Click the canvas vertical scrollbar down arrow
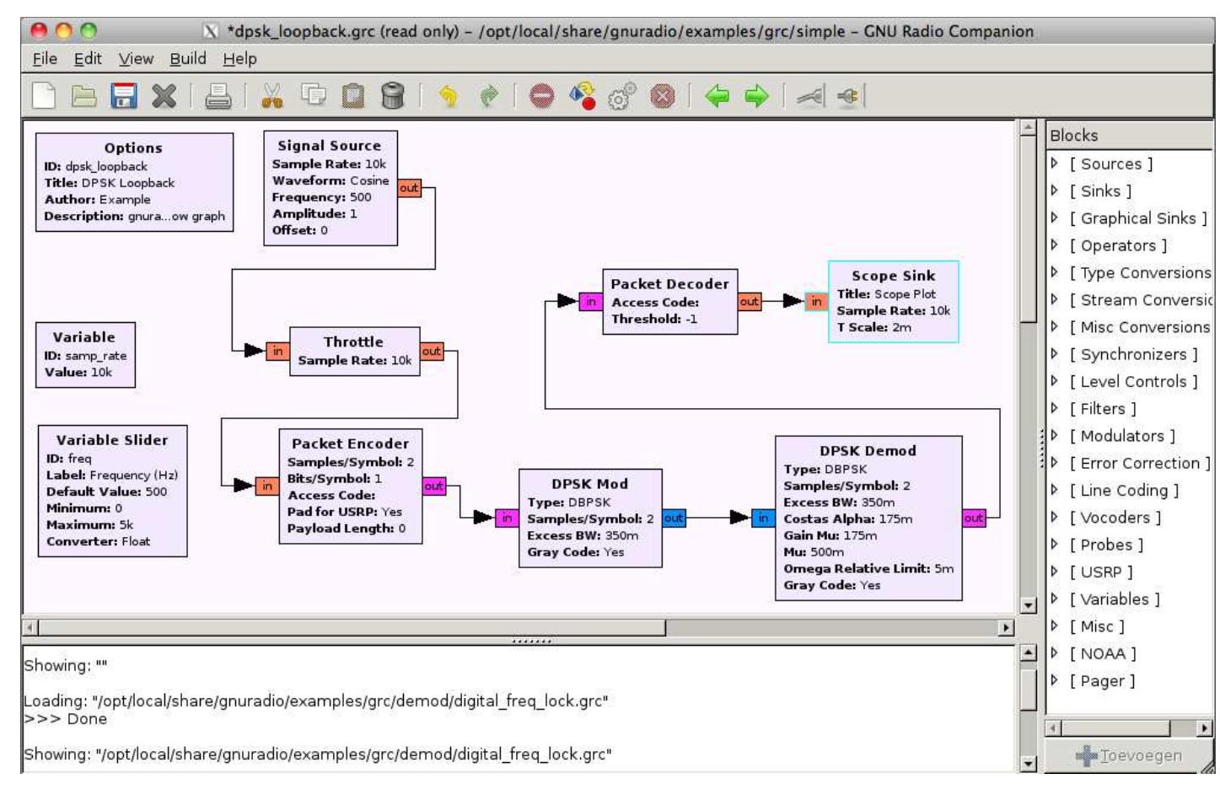The image size is (1220, 790). click(x=1028, y=605)
